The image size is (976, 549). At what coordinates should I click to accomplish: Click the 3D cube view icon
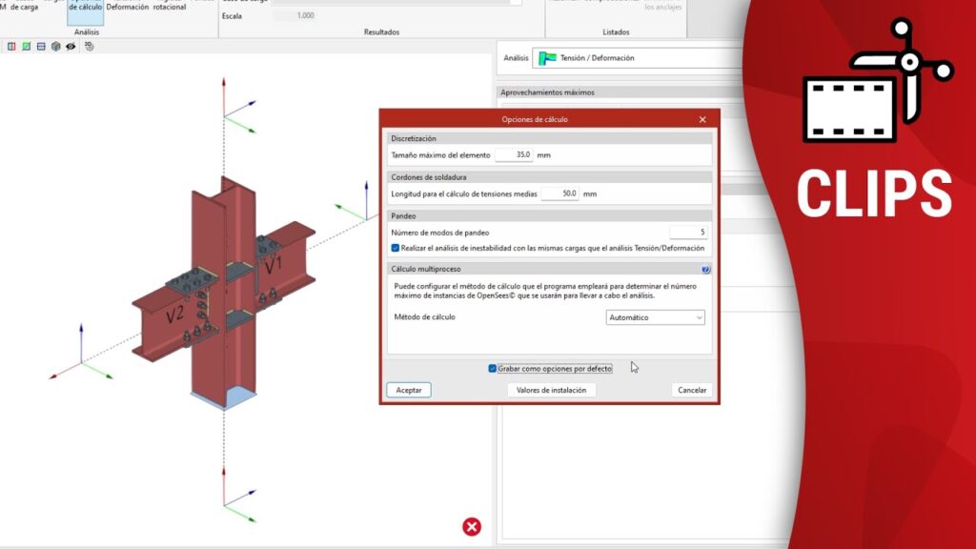click(56, 46)
